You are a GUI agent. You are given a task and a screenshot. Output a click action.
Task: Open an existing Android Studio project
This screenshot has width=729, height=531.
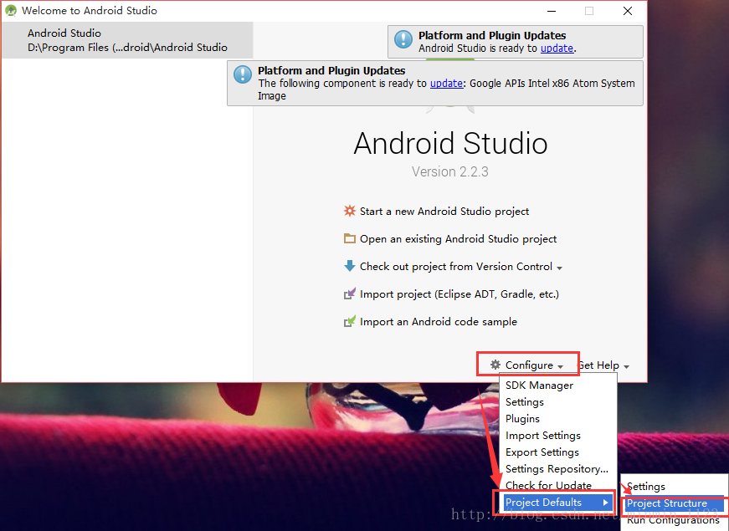458,239
